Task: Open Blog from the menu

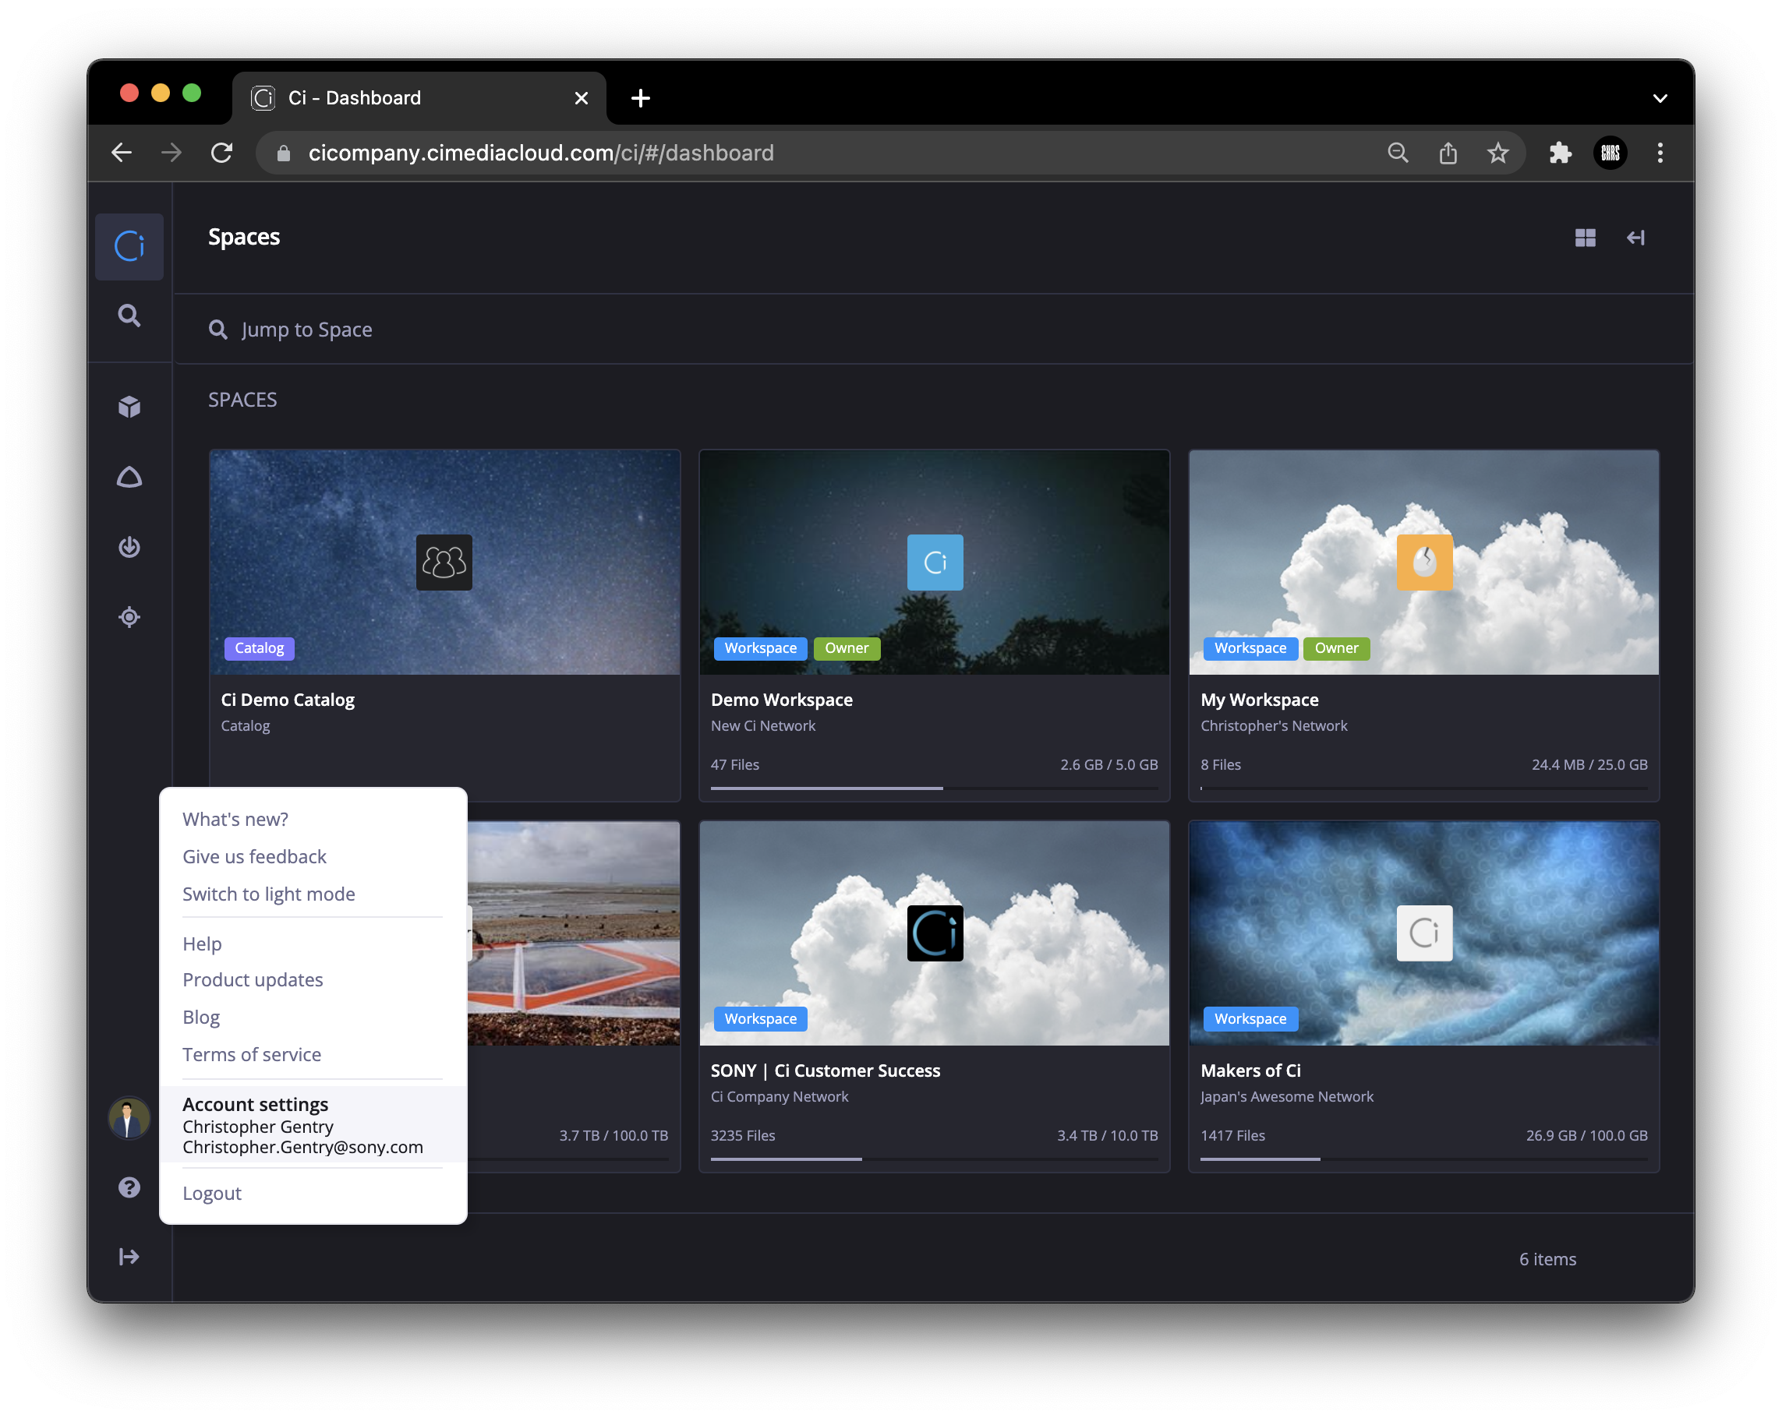Action: [x=201, y=1018]
